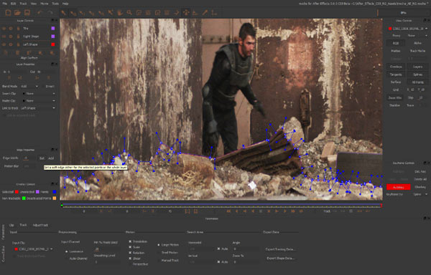431x275 pixels.
Task: Click the Stop Tracking icon
Action: point(351,211)
